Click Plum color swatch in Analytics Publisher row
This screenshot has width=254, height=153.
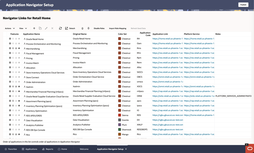[x=120, y=125]
